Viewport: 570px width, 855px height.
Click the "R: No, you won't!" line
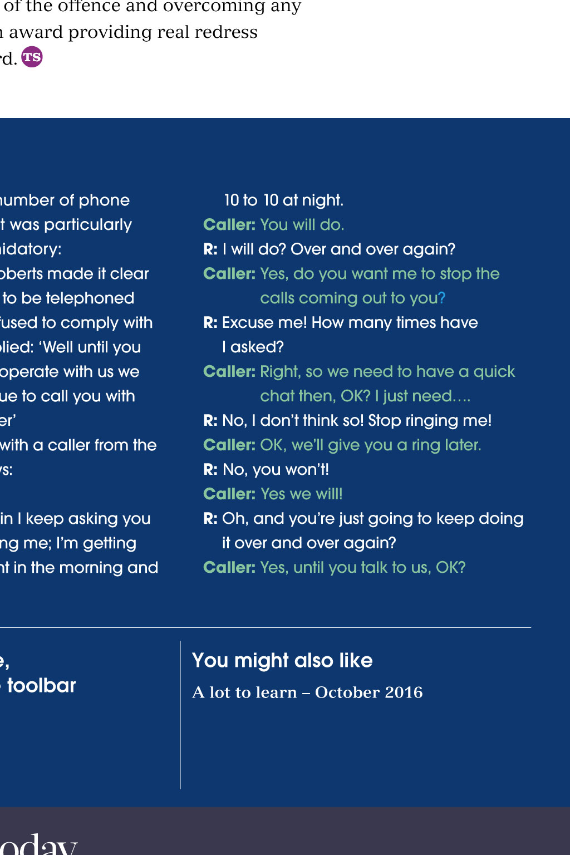tap(266, 470)
